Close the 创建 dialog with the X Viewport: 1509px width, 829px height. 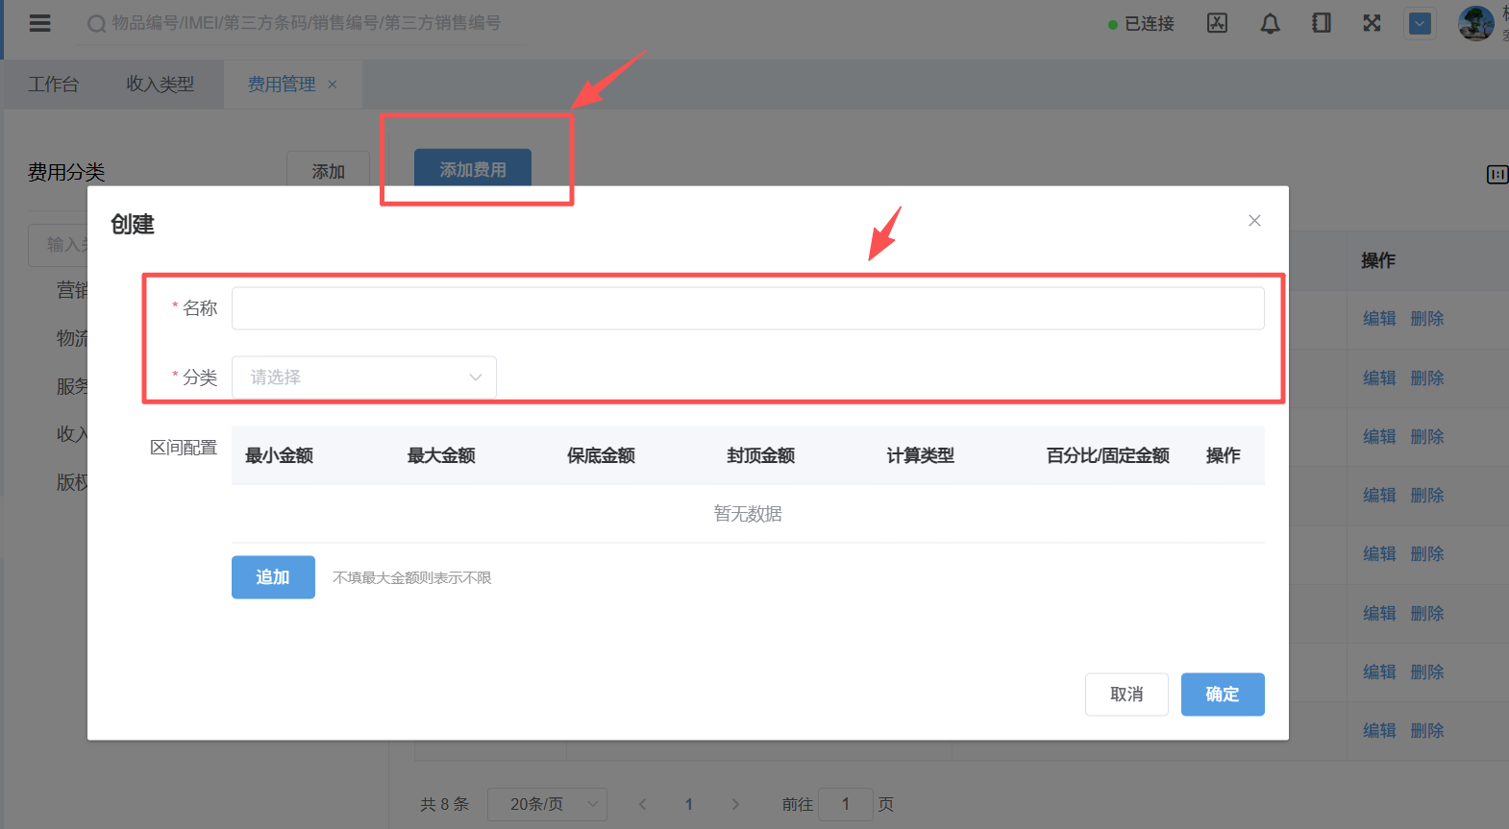pyautogui.click(x=1254, y=221)
